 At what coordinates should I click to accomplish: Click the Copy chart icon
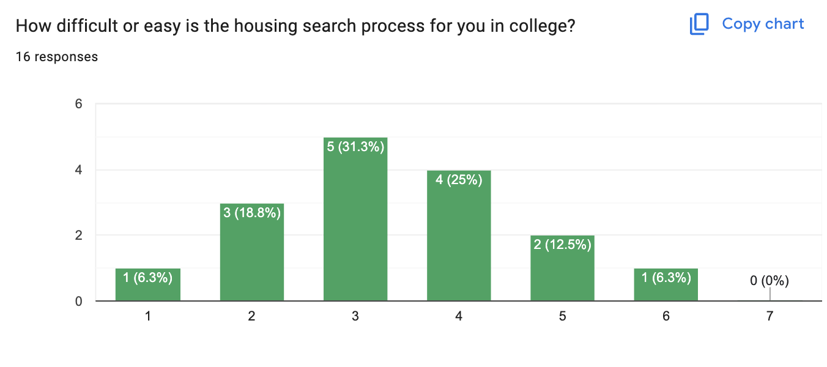click(699, 24)
